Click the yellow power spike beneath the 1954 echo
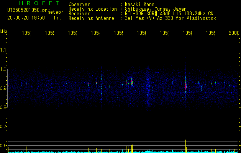The image size is (241, 153). click(101, 149)
